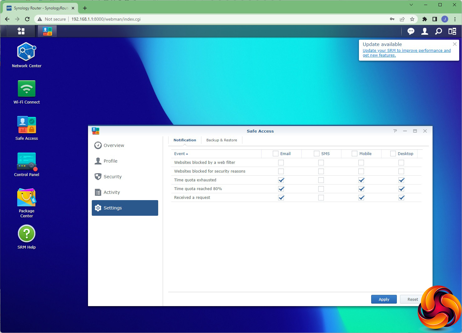Open the browser extensions puzzle icon
The height and width of the screenshot is (333, 462).
coord(425,19)
